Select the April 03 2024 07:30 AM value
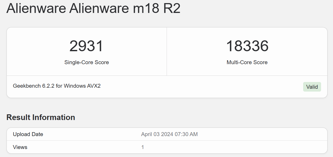 click(169, 134)
